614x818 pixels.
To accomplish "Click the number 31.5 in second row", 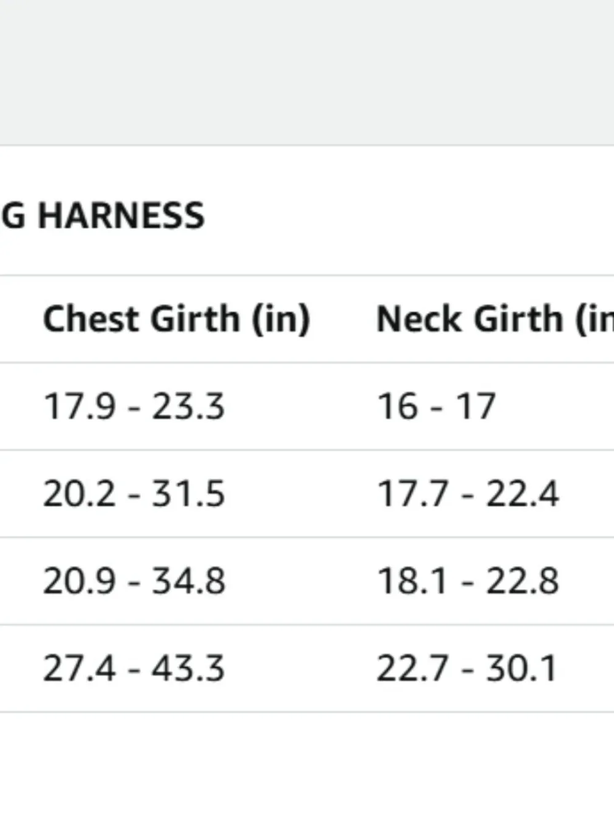I will point(188,493).
